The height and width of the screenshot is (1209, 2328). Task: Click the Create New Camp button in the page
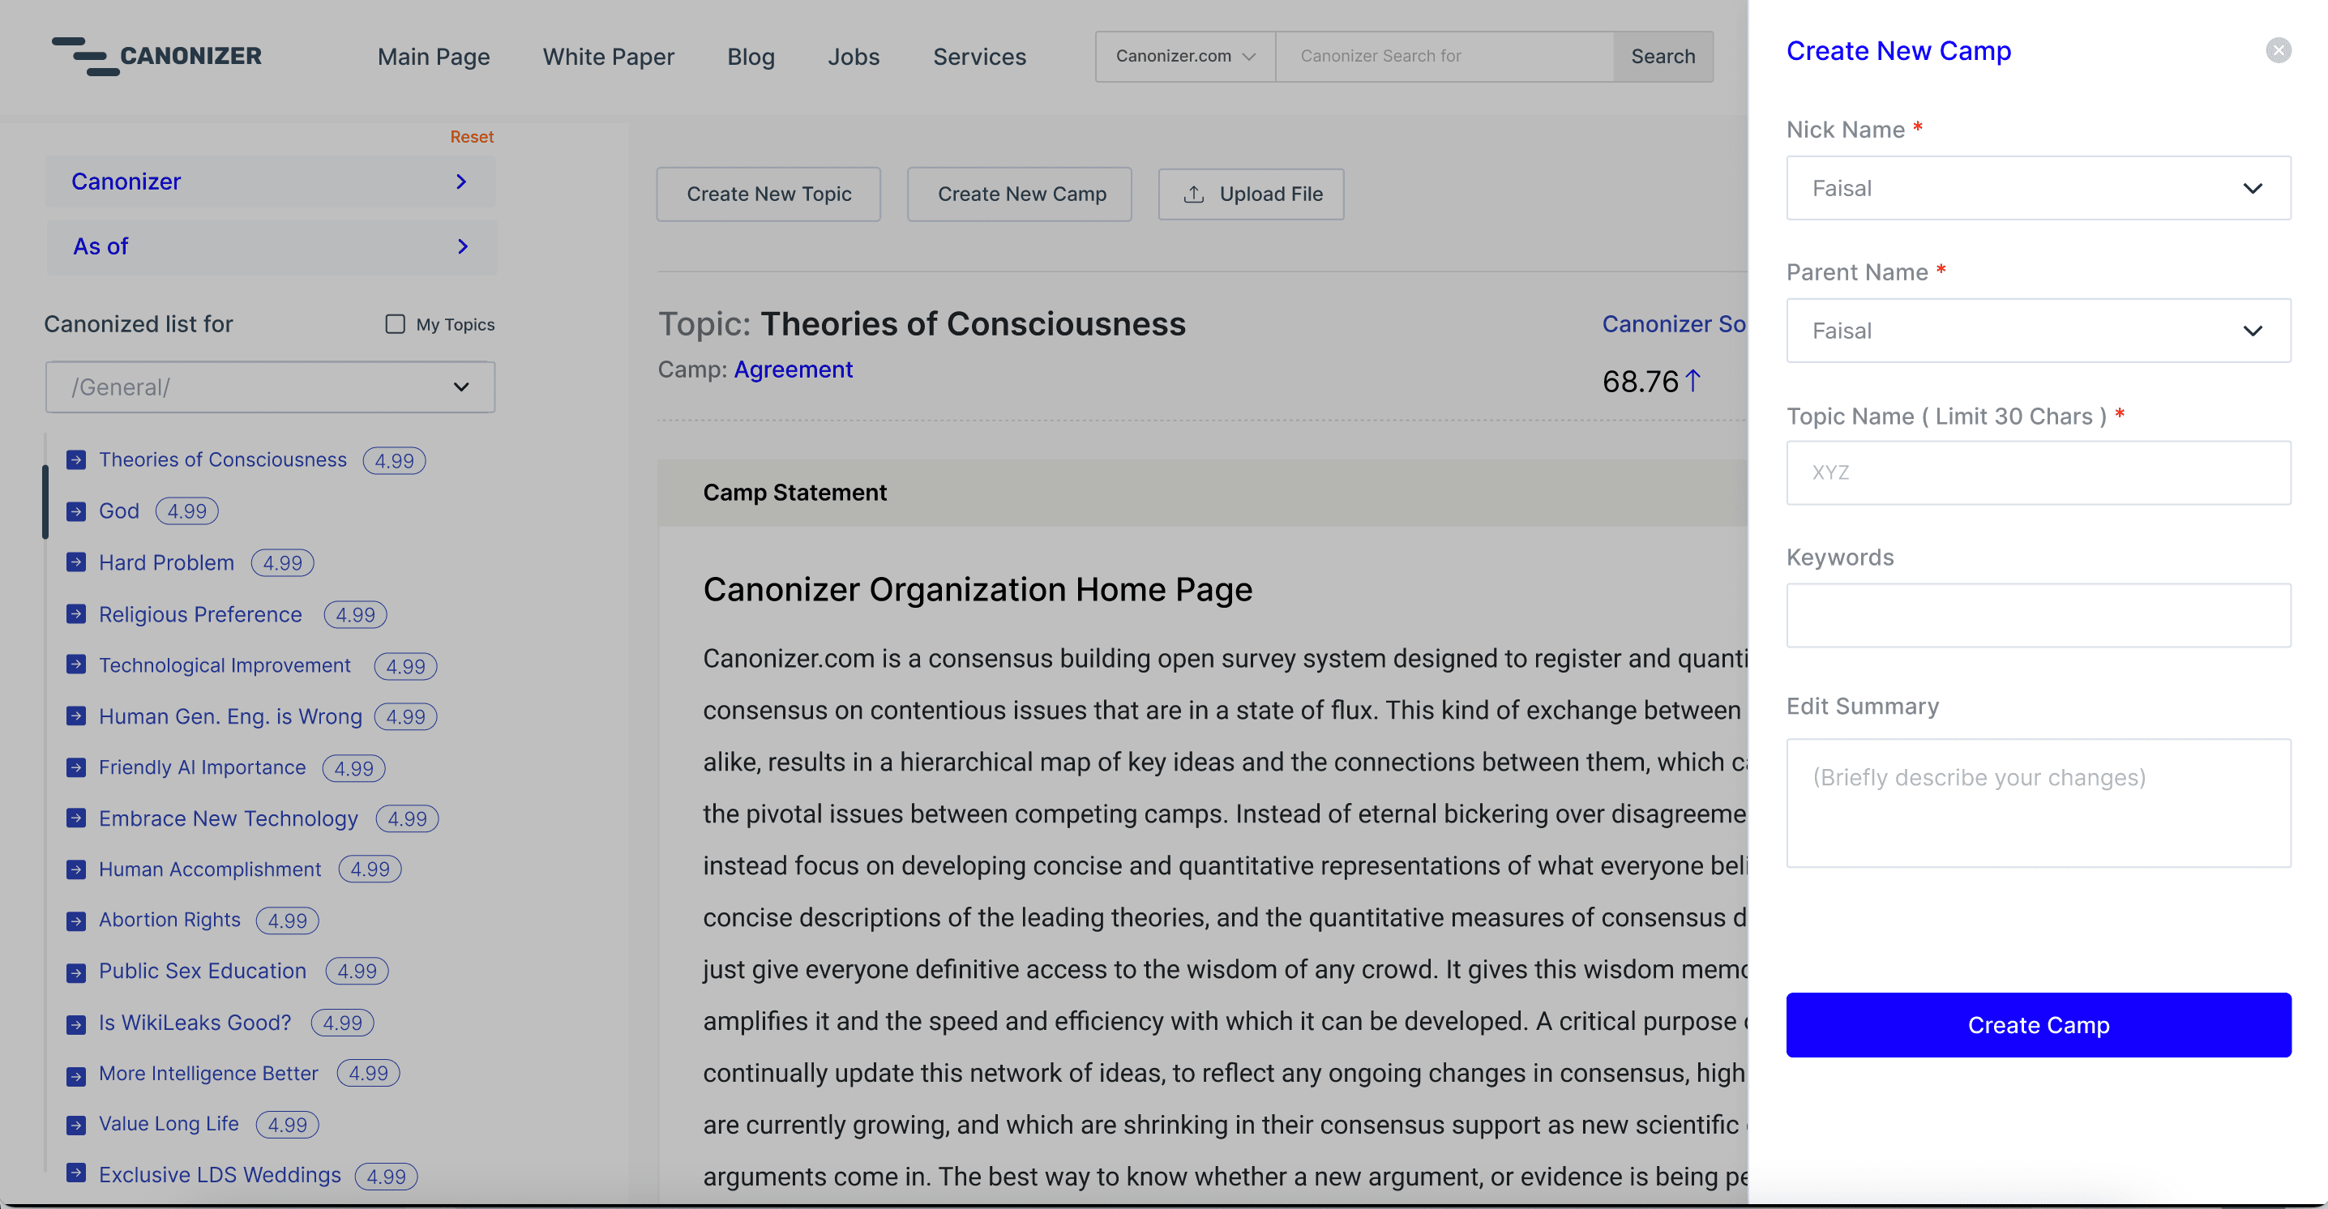(1021, 194)
